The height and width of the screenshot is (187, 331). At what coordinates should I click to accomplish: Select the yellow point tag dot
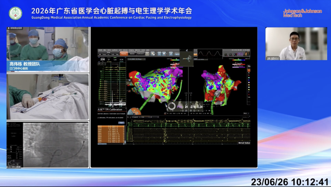[x=249, y=90]
